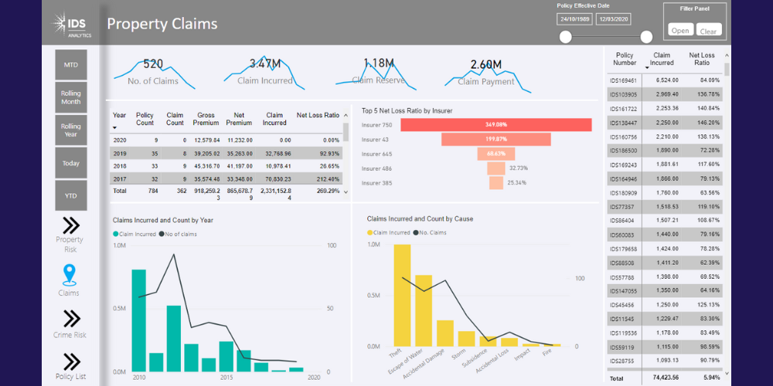Open the Property Risk page chevron icon
The width and height of the screenshot is (773, 386).
[70, 225]
